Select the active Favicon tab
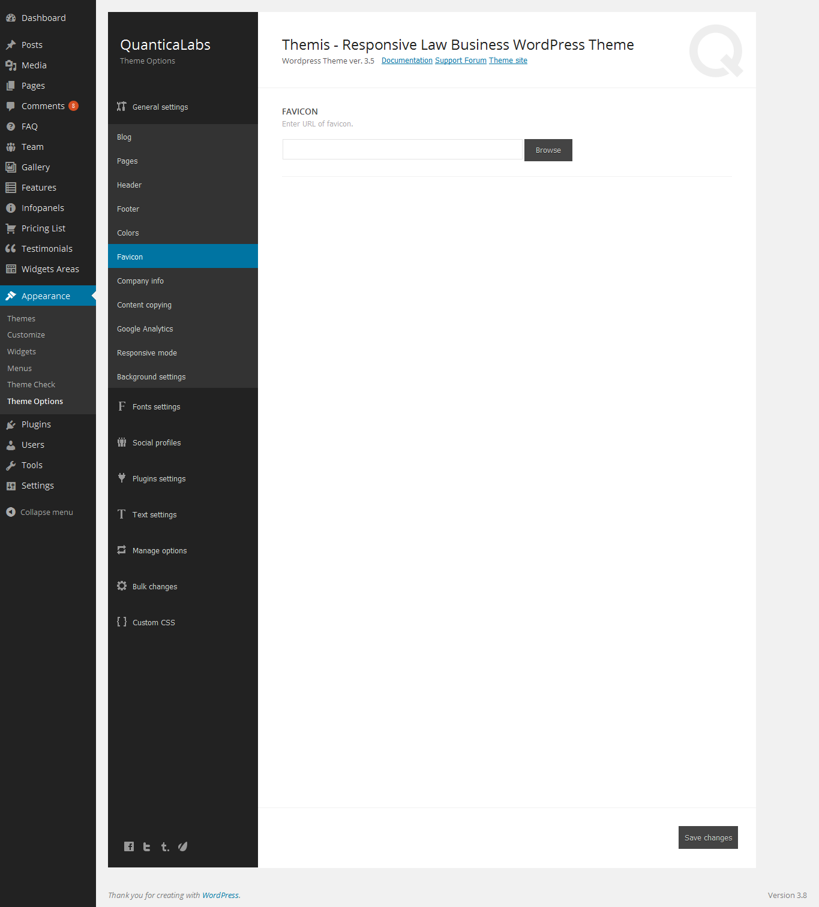This screenshot has height=907, width=819. [183, 256]
